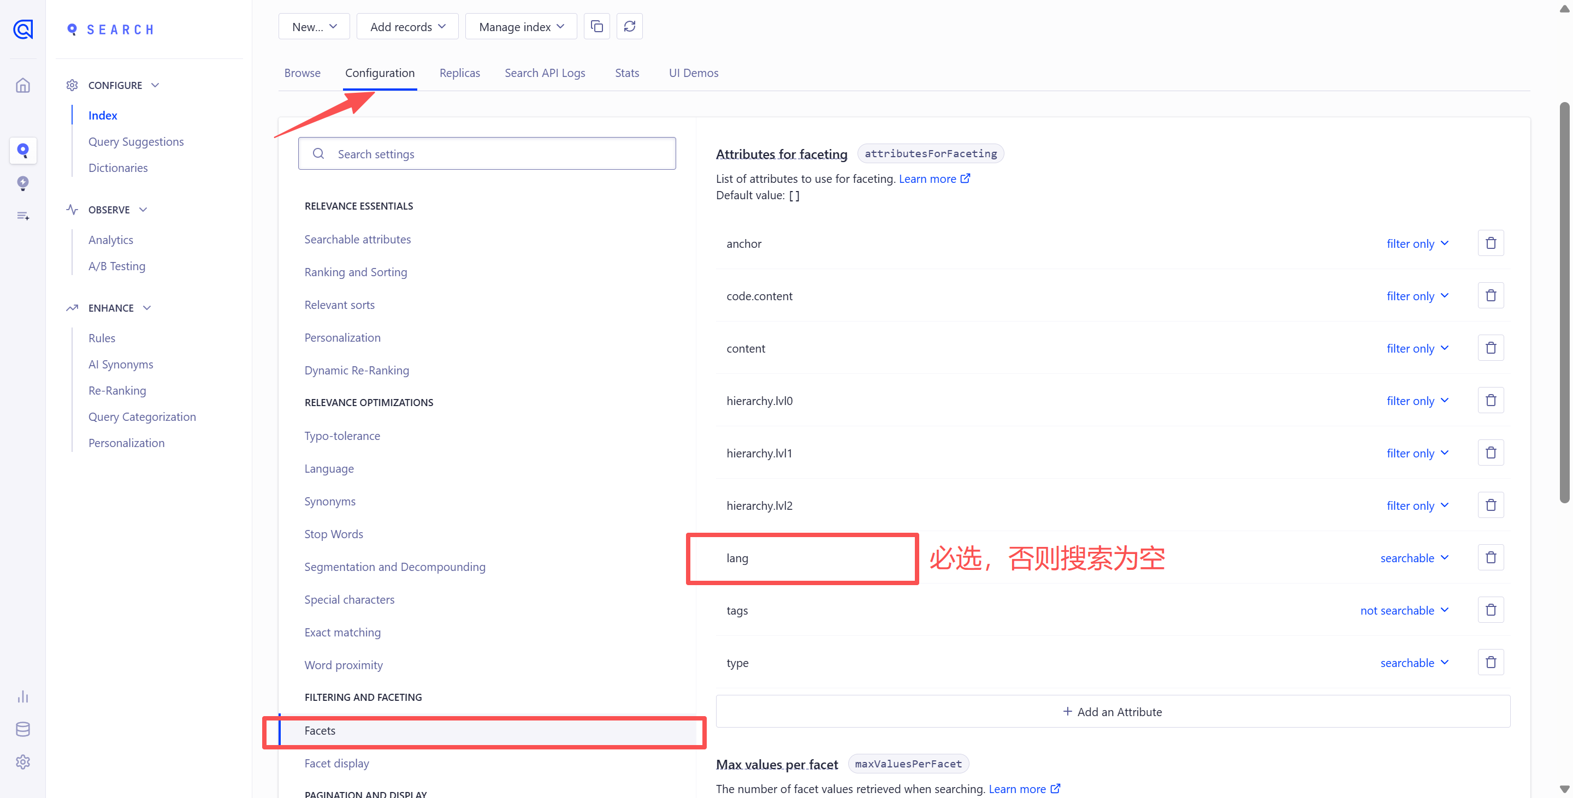This screenshot has width=1573, height=798.
Task: Click the copy index icon button
Action: pyautogui.click(x=596, y=26)
